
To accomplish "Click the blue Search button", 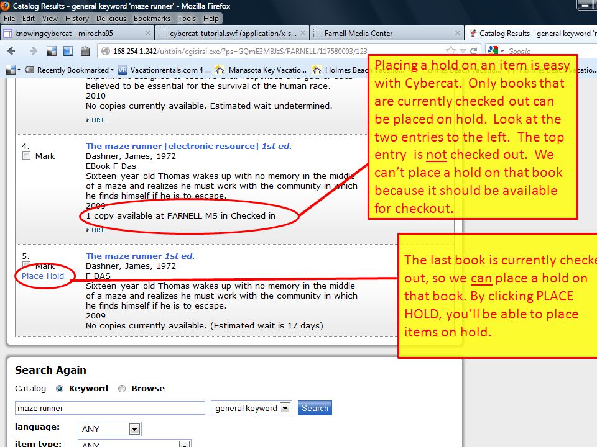I will click(315, 408).
